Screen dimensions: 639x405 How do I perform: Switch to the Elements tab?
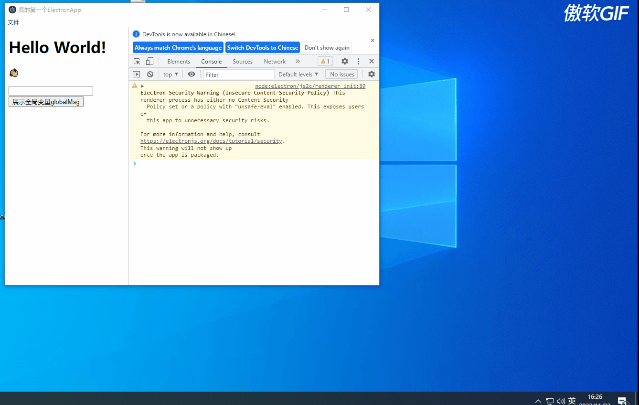click(x=179, y=62)
